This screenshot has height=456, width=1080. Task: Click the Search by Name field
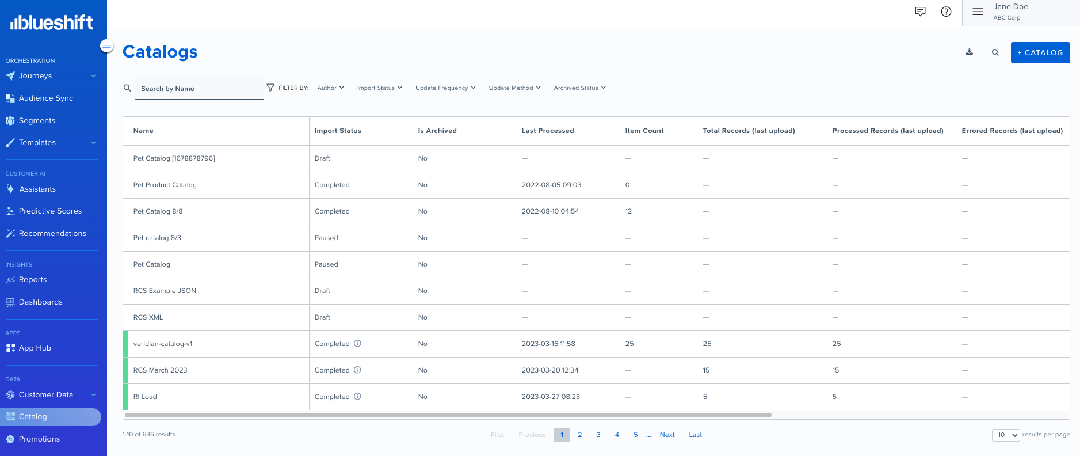coord(199,89)
